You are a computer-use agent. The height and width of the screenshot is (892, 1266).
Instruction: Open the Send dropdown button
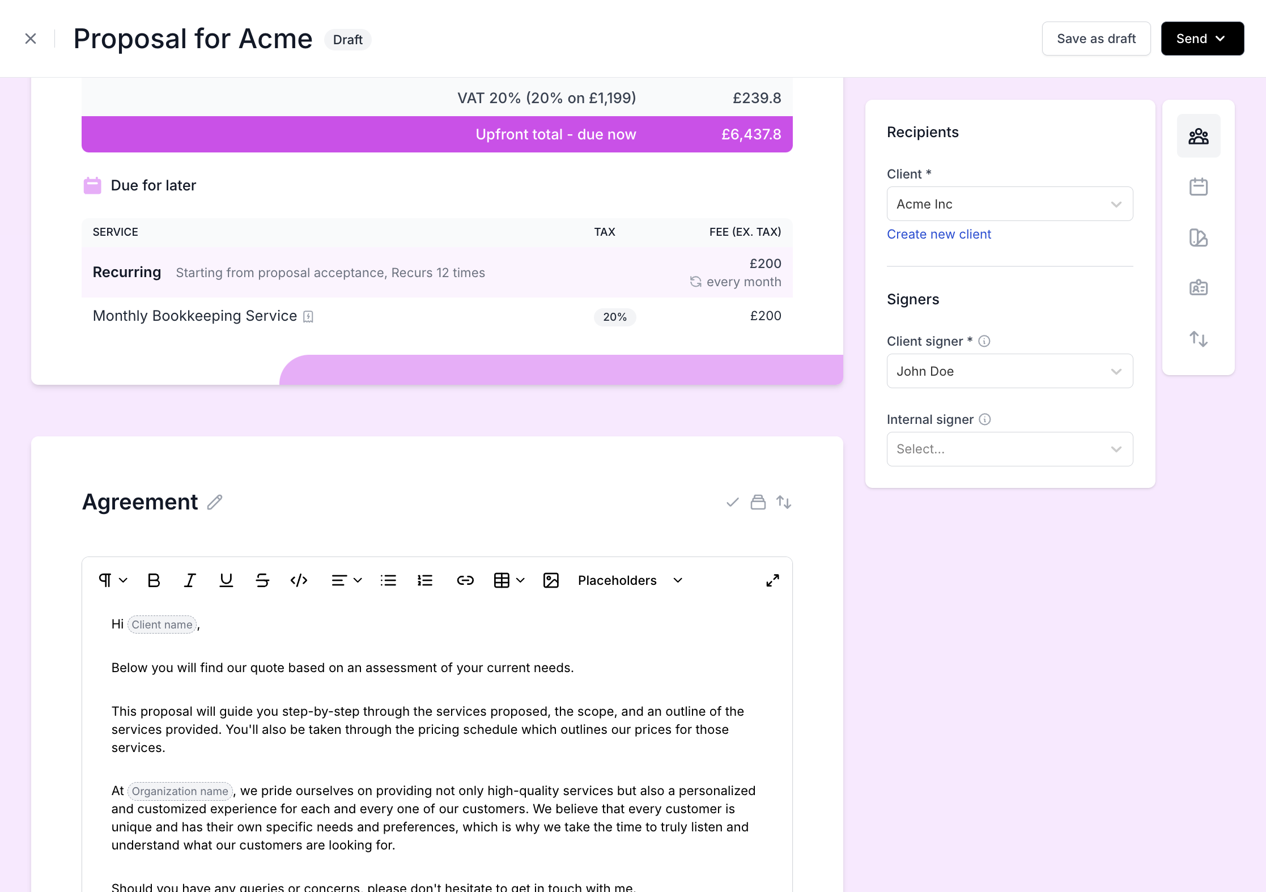[x=1202, y=39]
